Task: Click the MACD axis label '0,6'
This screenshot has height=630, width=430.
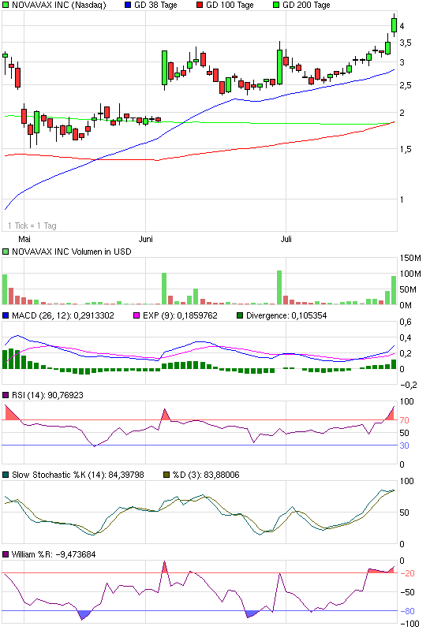Action: 406,322
